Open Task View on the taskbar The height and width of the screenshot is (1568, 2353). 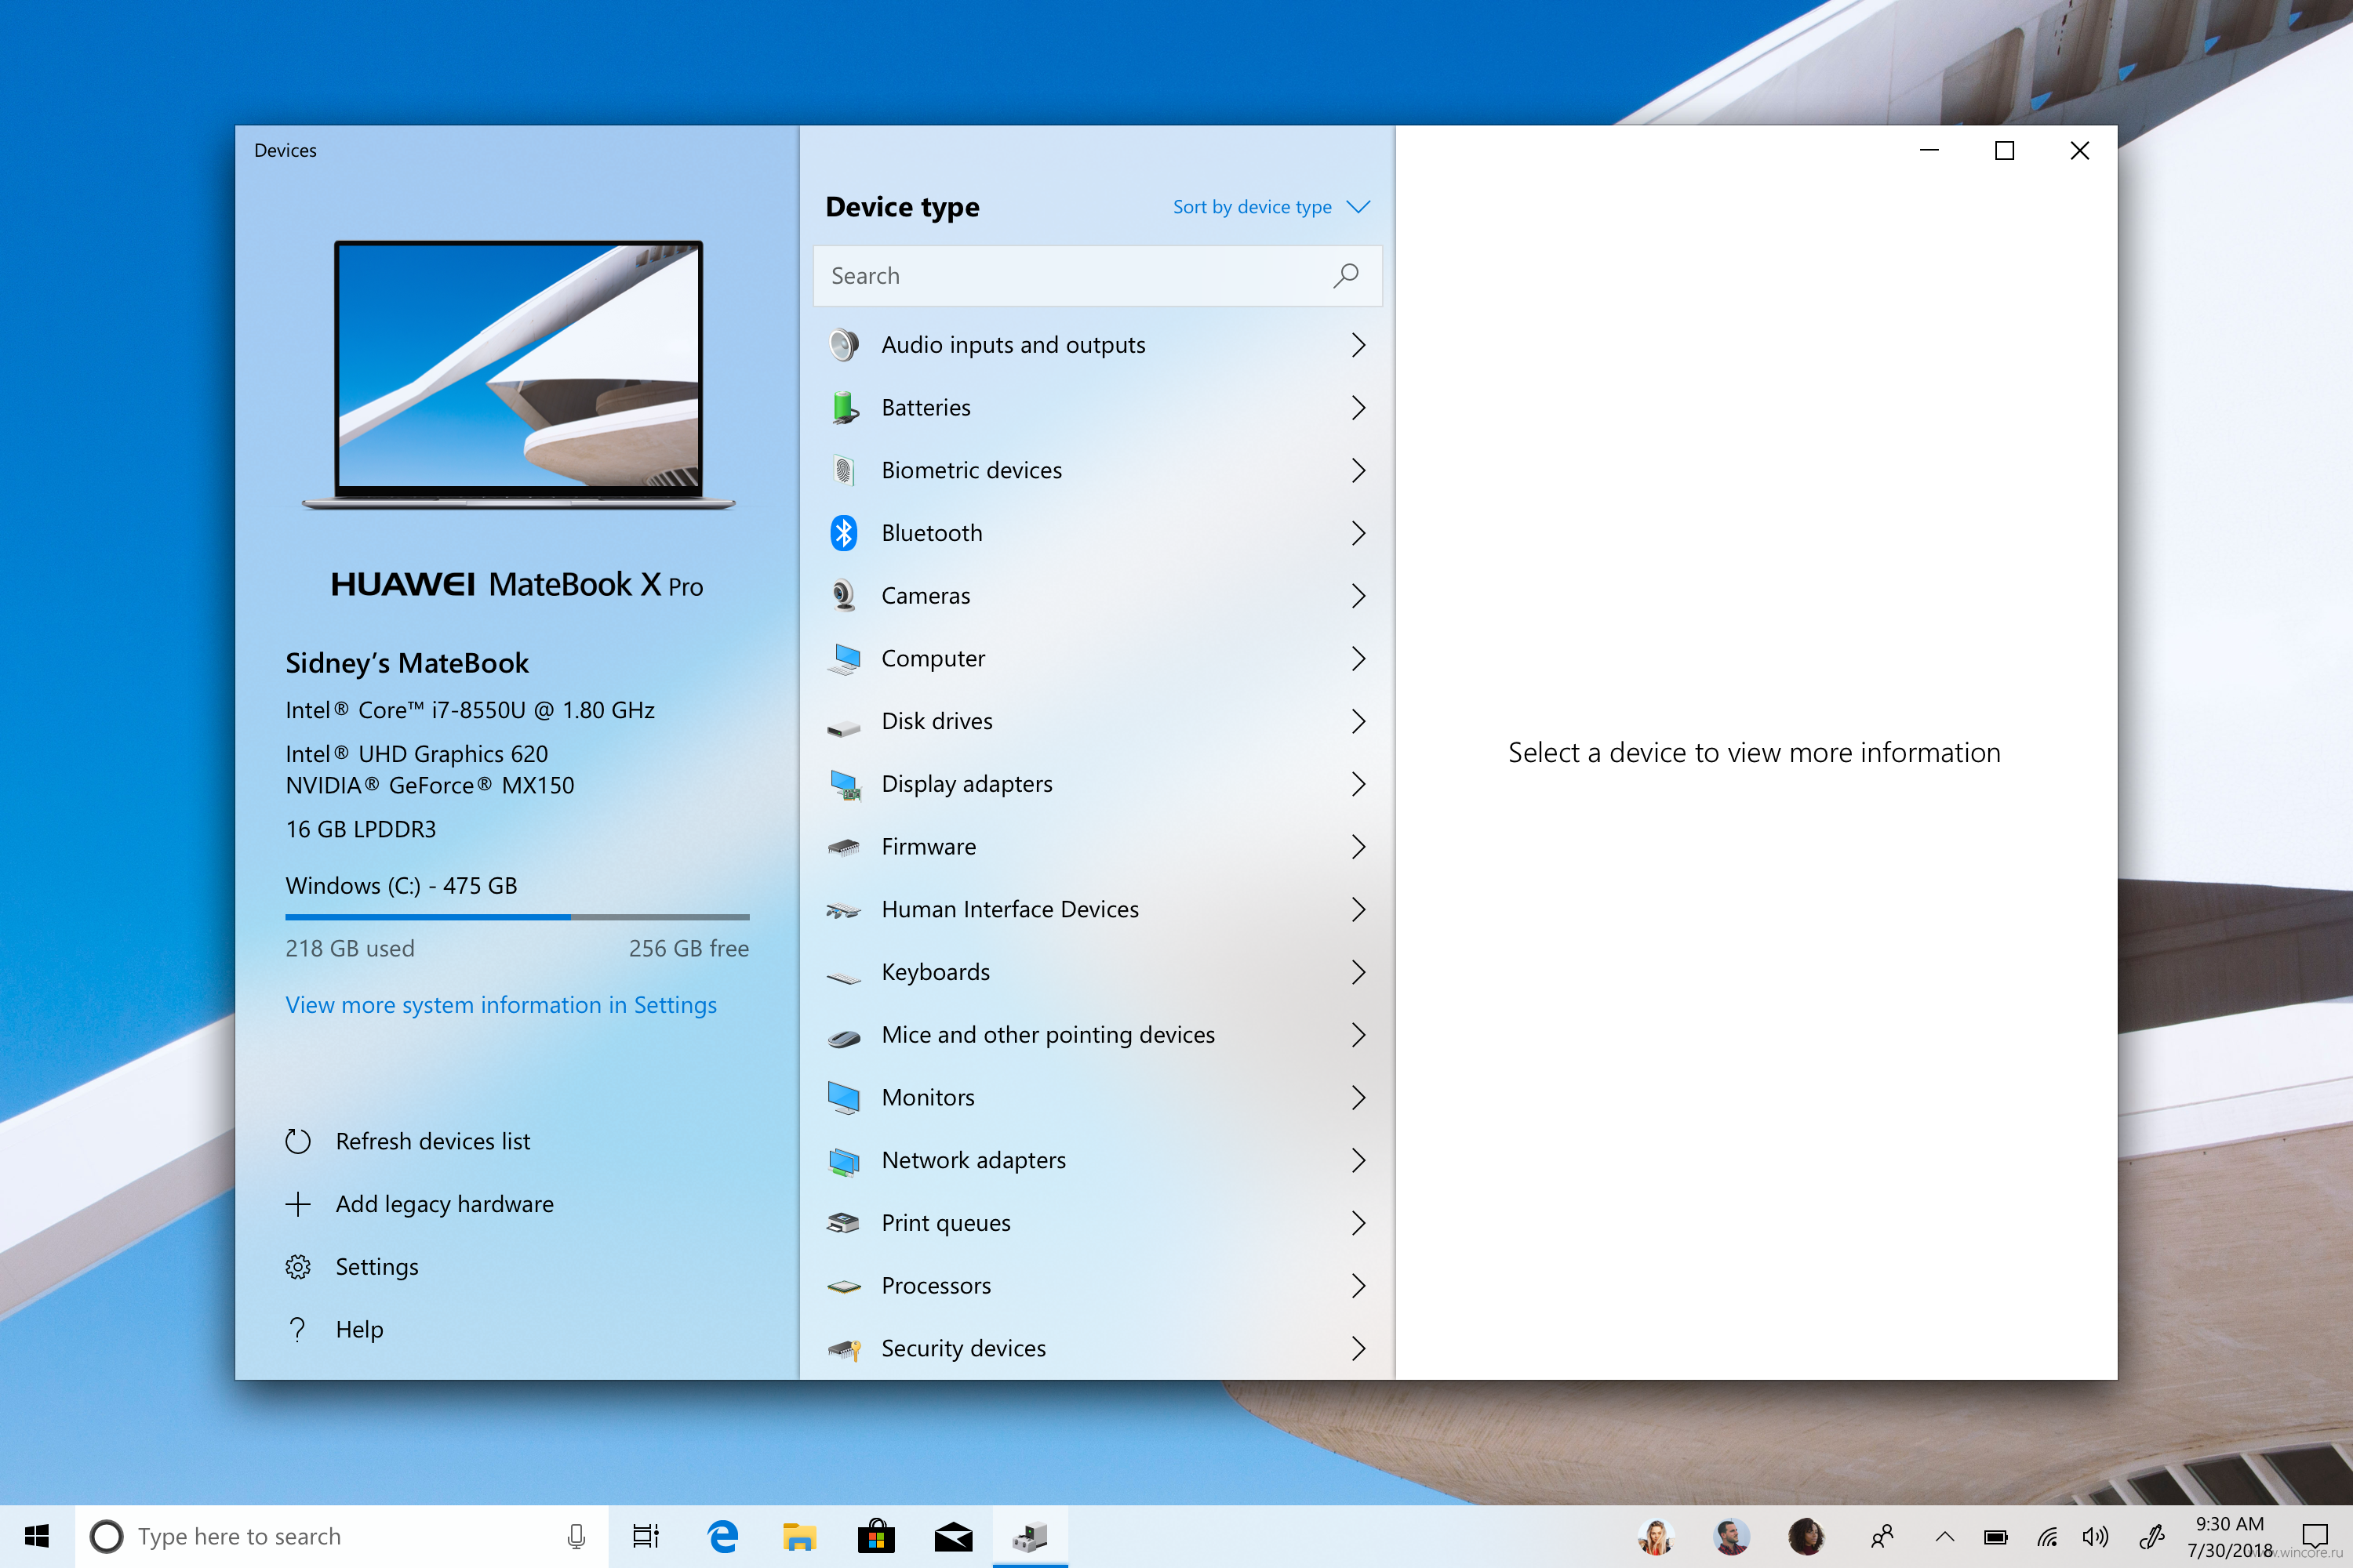(x=646, y=1536)
